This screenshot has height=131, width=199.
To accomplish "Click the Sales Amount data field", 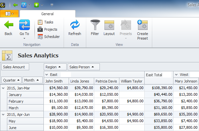I will click(15, 67).
